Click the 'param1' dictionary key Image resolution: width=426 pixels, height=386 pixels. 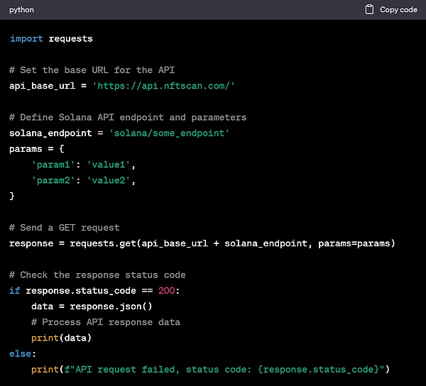pyautogui.click(x=53, y=165)
